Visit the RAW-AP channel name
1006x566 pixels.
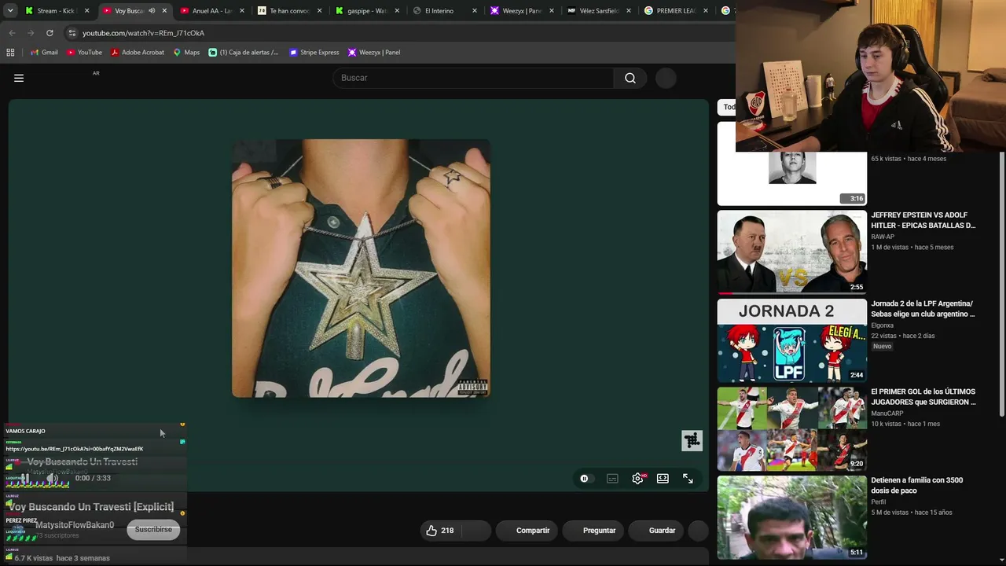coord(883,237)
